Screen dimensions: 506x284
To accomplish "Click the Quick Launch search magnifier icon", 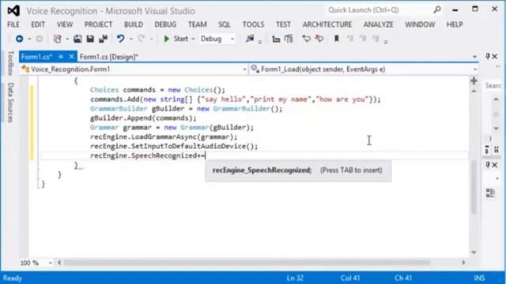I will [x=437, y=10].
